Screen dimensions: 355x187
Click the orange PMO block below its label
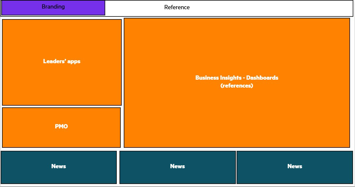(x=61, y=140)
